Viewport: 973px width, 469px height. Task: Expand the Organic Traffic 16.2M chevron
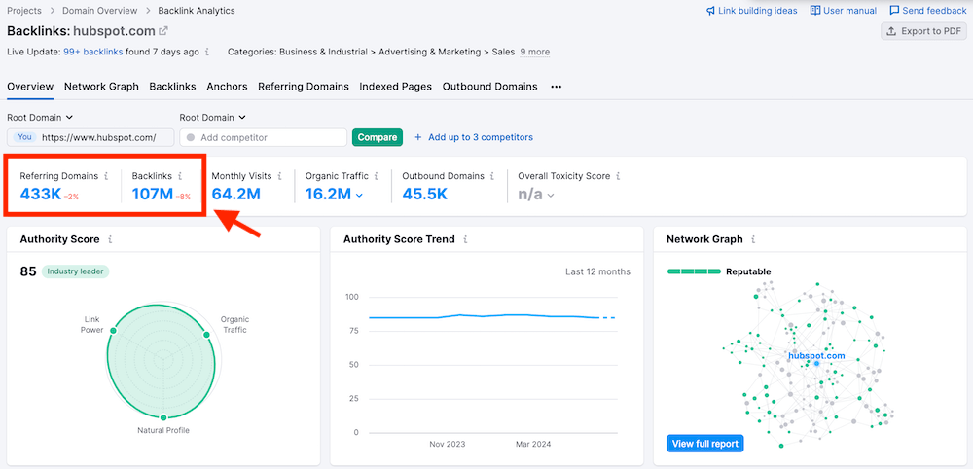(x=359, y=196)
